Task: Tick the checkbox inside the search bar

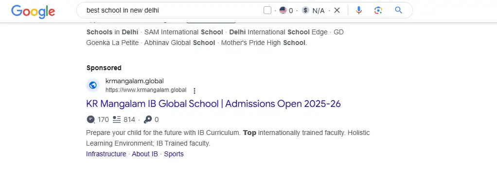Action: coord(267,10)
